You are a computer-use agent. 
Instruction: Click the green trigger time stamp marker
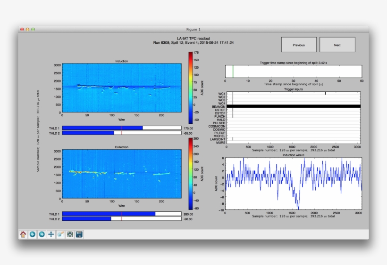pyautogui.click(x=233, y=71)
